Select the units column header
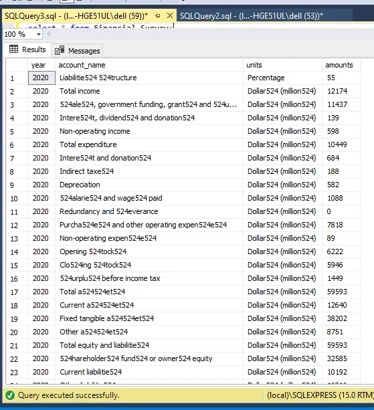 283,65
